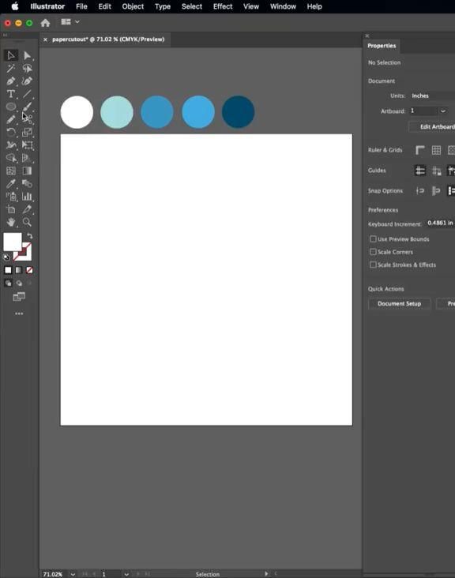
Task: Pick the Symbol Sprayer tool
Action: tap(11, 196)
